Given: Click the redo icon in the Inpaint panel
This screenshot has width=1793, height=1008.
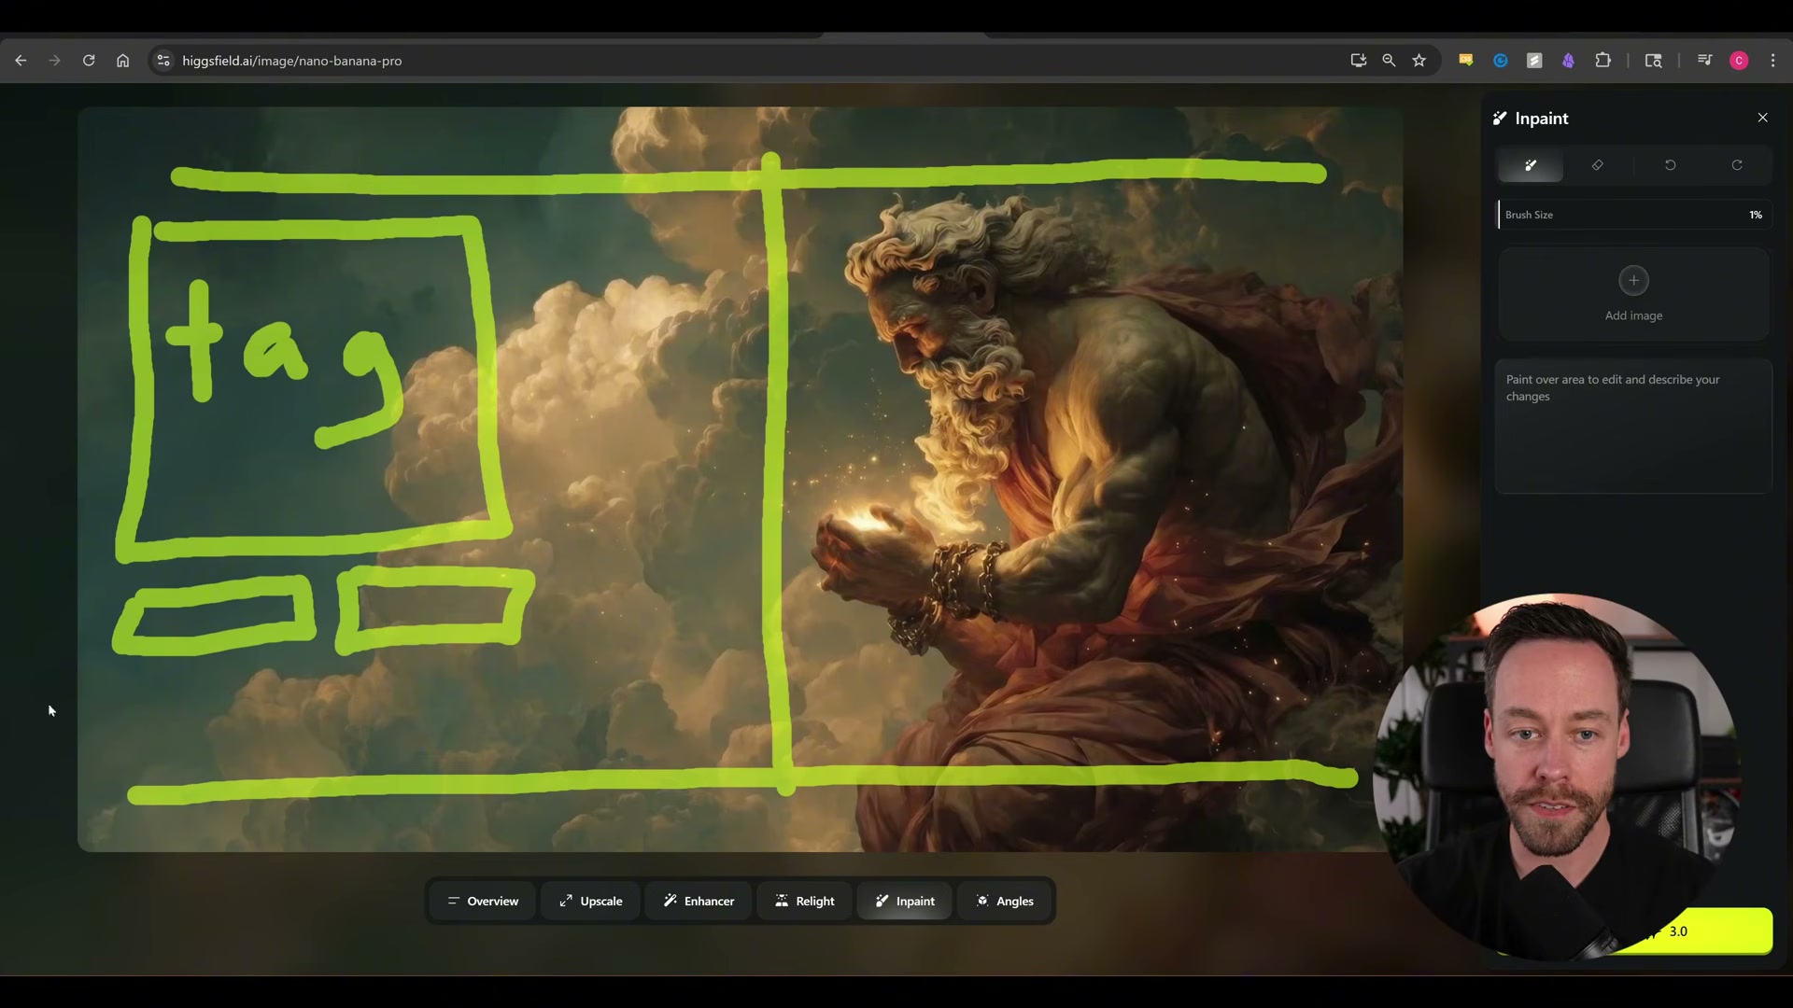Looking at the screenshot, I should click(x=1737, y=165).
